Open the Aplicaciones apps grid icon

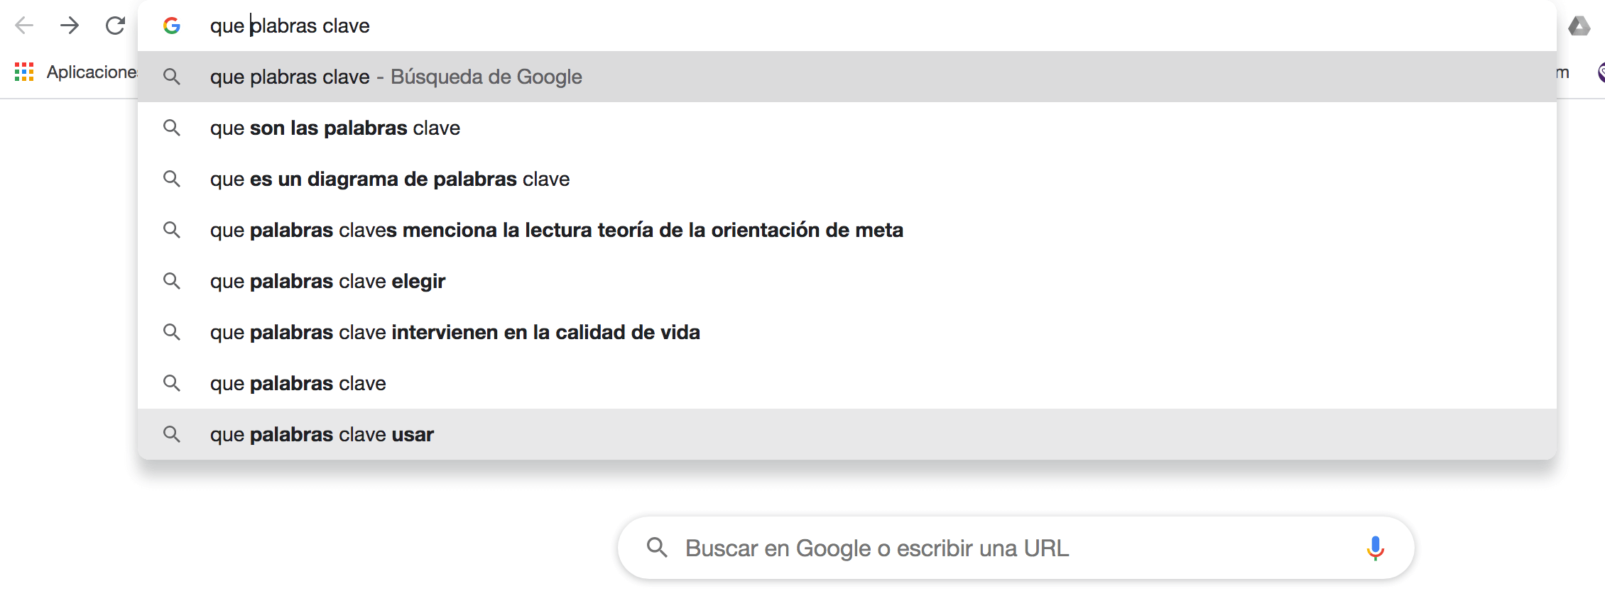pyautogui.click(x=24, y=72)
